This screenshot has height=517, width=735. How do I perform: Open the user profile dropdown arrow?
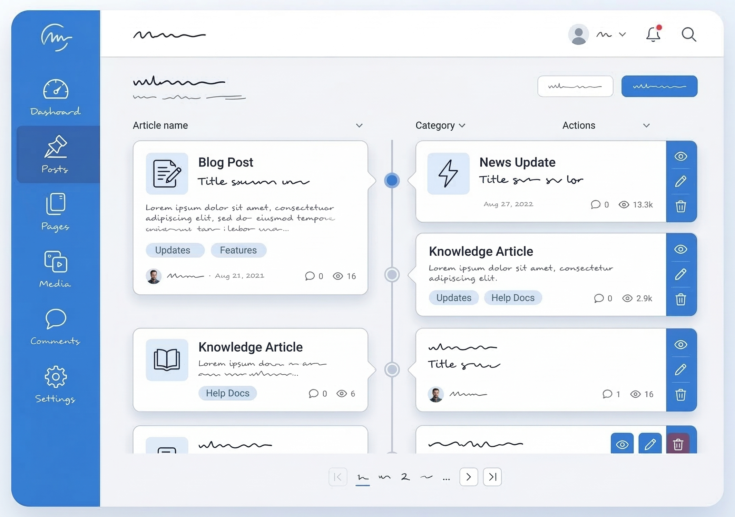point(622,34)
